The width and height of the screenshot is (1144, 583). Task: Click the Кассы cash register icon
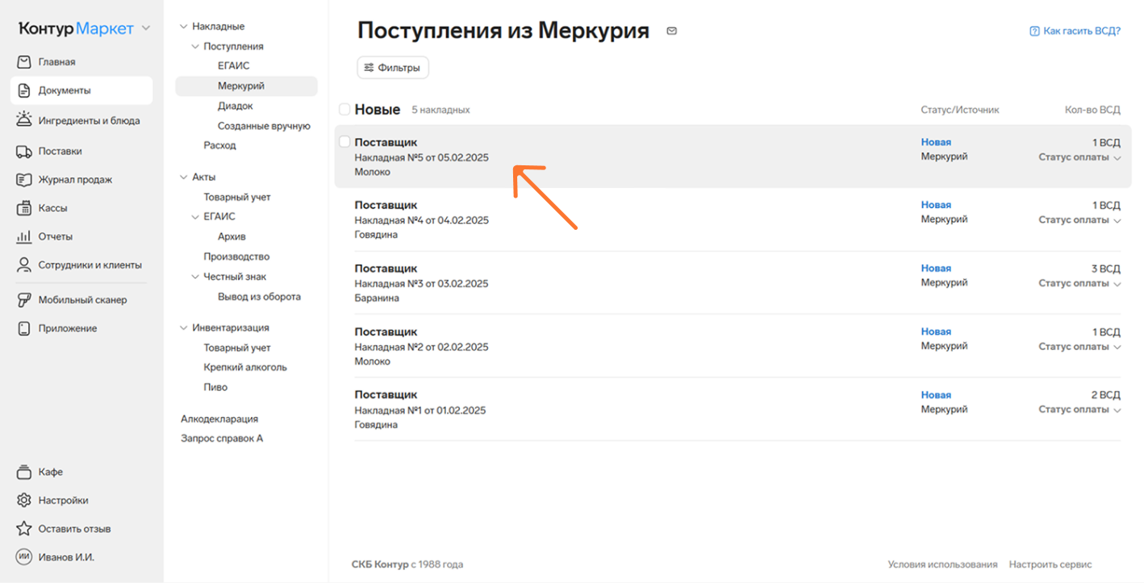pyautogui.click(x=24, y=208)
